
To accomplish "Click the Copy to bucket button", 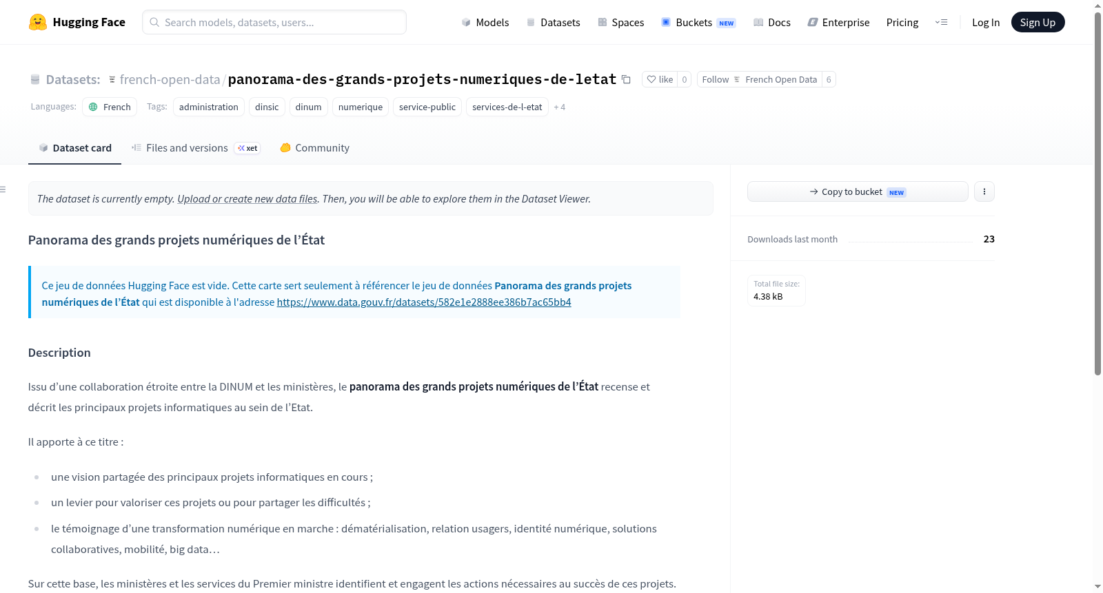I will [858, 191].
